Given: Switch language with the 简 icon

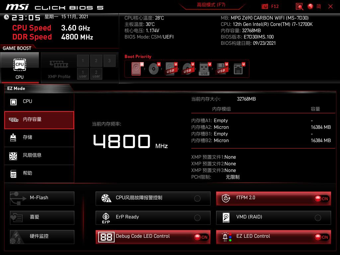Looking at the screenshot, I should tap(318, 6).
